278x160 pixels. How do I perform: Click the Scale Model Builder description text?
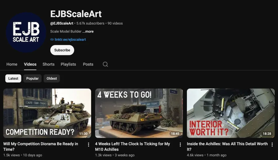coord(66,32)
